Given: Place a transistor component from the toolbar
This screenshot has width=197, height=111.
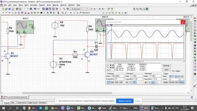Looking at the screenshot, I should click(13, 13).
